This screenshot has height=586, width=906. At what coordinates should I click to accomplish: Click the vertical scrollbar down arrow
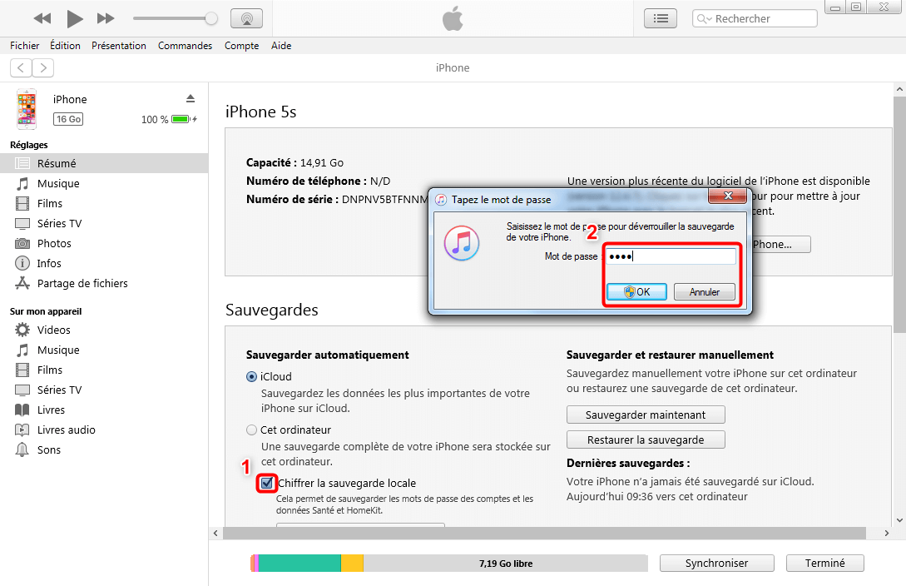[x=899, y=520]
